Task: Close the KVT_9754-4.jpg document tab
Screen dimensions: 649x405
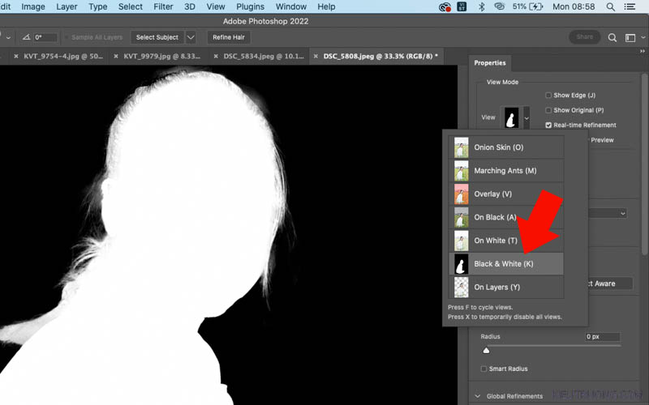Action: (x=16, y=56)
